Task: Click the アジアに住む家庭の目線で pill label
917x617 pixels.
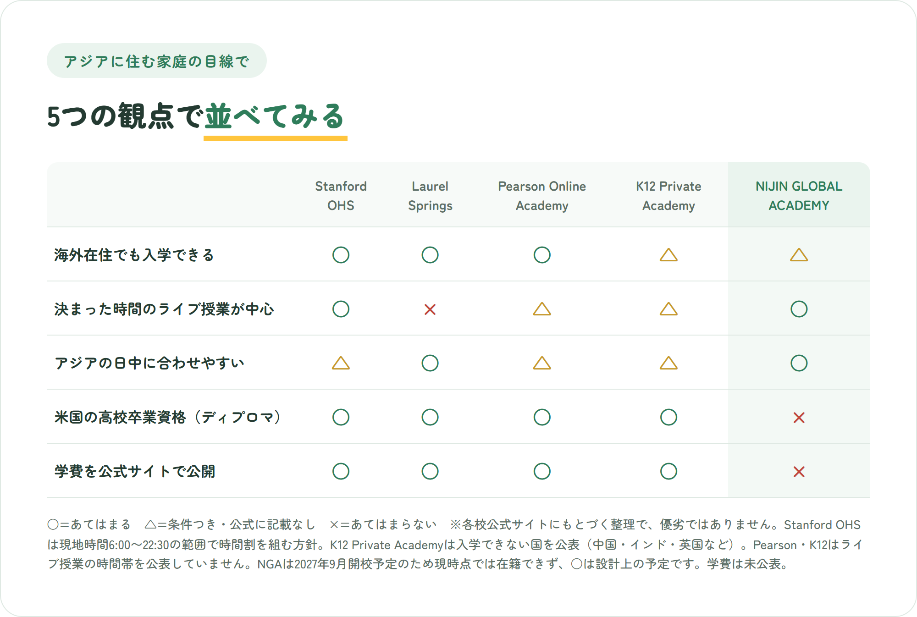Action: [156, 61]
